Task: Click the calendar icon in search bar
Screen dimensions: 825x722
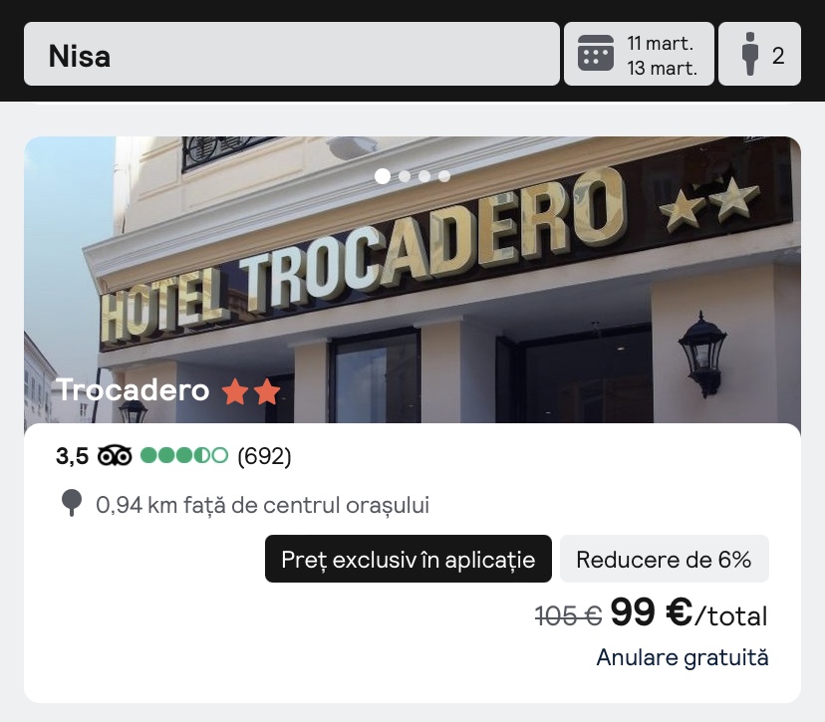Action: click(596, 53)
